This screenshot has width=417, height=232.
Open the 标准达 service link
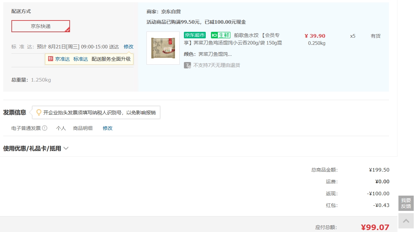coord(81,59)
